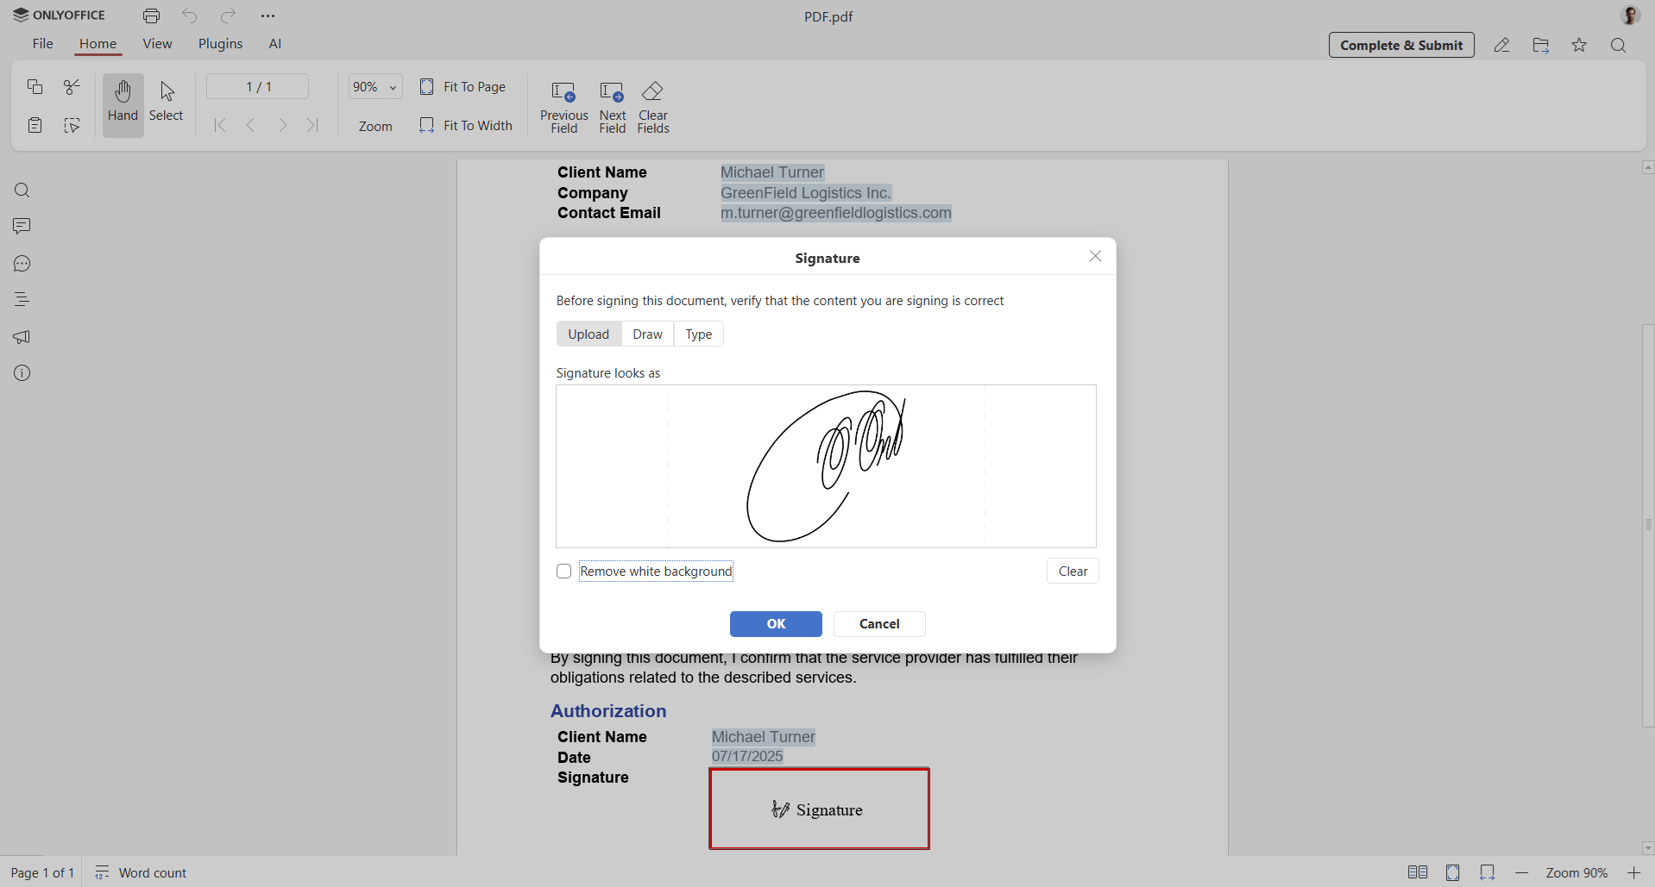This screenshot has width=1655, height=887.
Task: Zoom out with the minus control
Action: click(1522, 872)
